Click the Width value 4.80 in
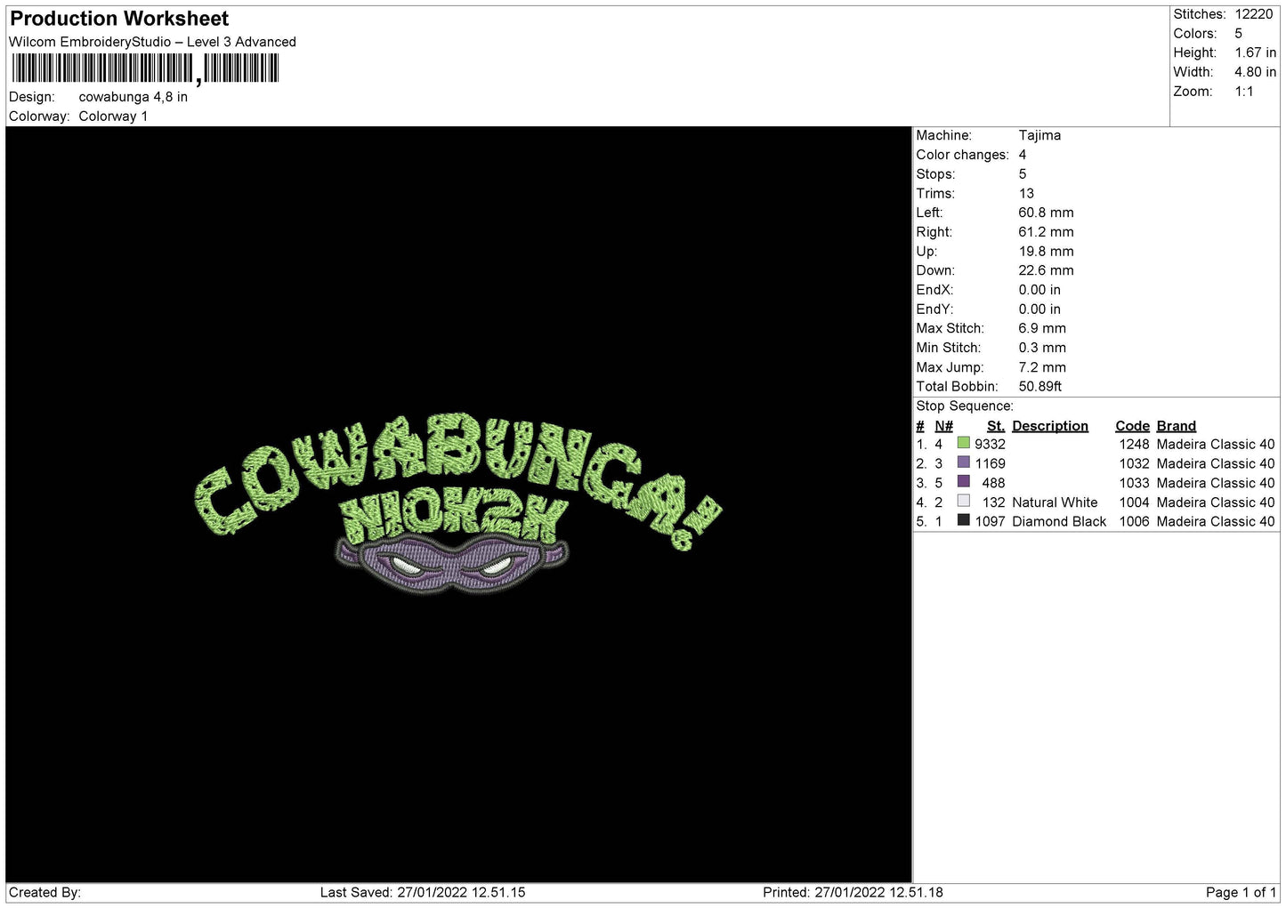This screenshot has width=1286, height=908. click(1255, 72)
